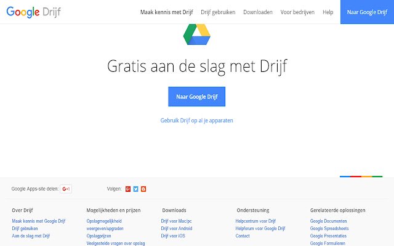This screenshot has height=246, width=394.
Task: Open Aan de slag met Drijf link
Action: [31, 236]
